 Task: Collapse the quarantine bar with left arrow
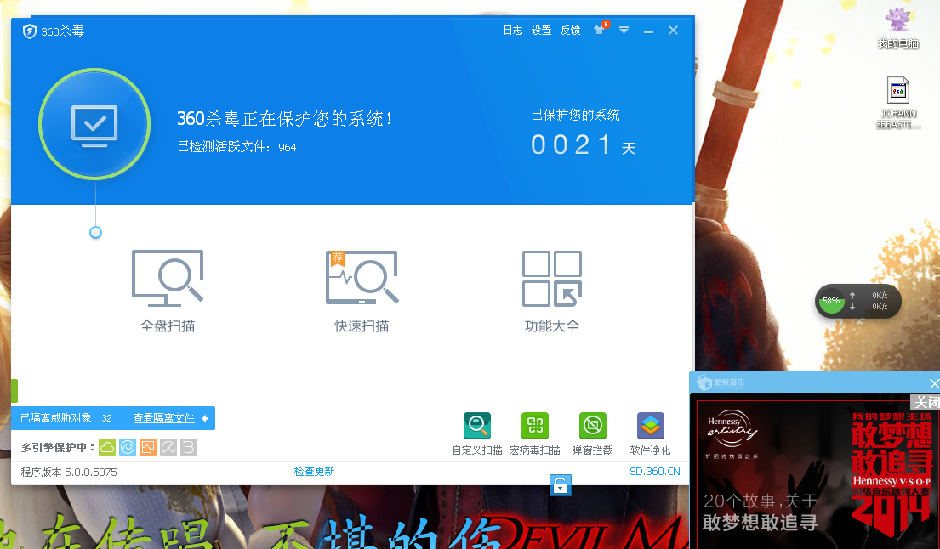click(x=205, y=418)
